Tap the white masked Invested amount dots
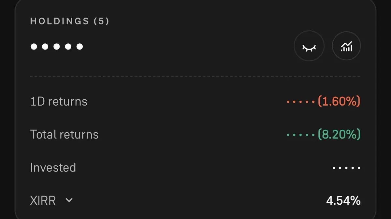Image resolution: width=391 pixels, height=219 pixels. (346, 168)
